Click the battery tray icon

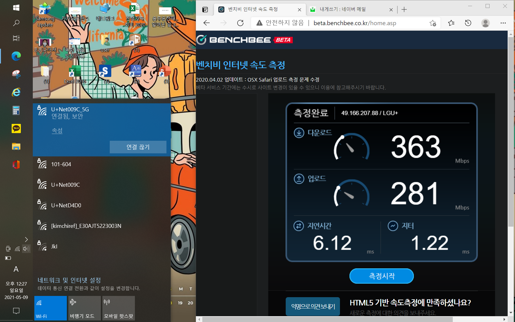click(8, 258)
